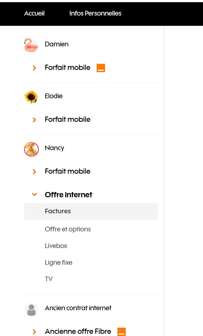Open the Livebox page
Viewport: 203px width, 336px height.
56,246
